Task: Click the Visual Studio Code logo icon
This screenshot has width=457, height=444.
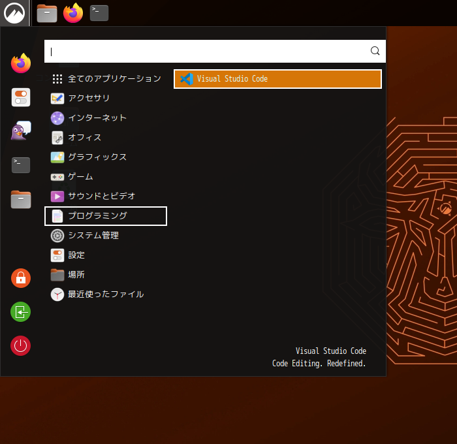Action: click(x=187, y=79)
